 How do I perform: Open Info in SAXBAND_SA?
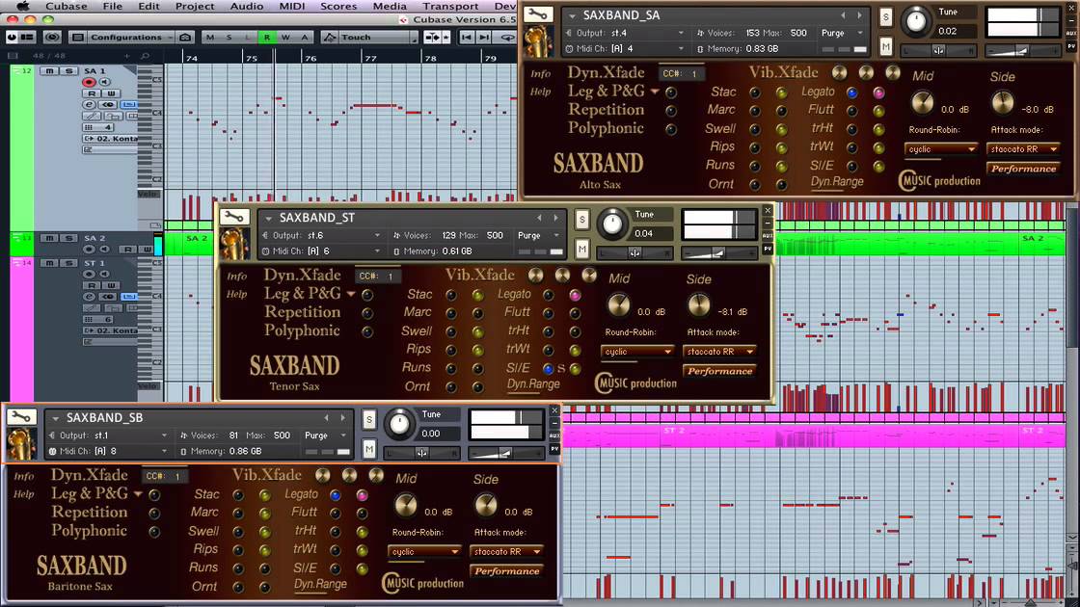coord(541,73)
